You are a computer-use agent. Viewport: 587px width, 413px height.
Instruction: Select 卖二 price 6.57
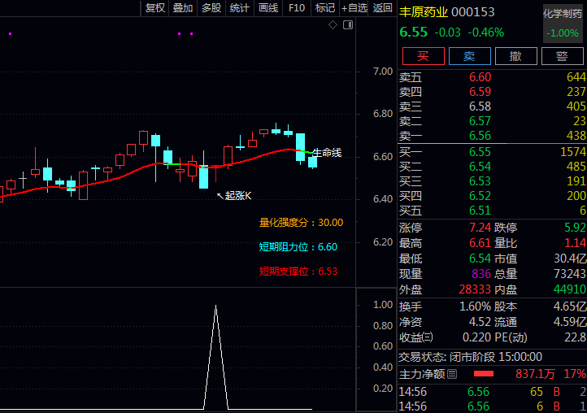(480, 121)
